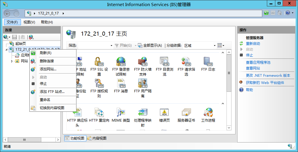Open the 文件(F) menu
This screenshot has width=298, height=152.
(x=12, y=22)
